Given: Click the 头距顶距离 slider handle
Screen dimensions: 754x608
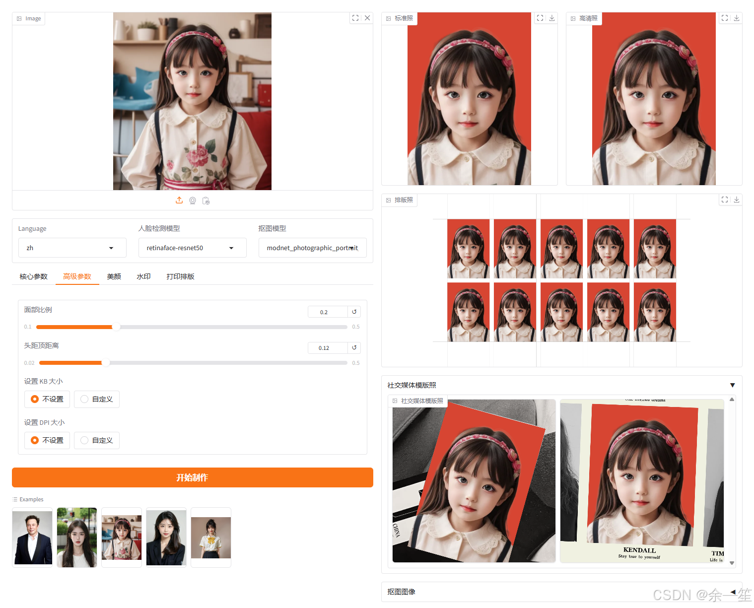Looking at the screenshot, I should click(106, 363).
